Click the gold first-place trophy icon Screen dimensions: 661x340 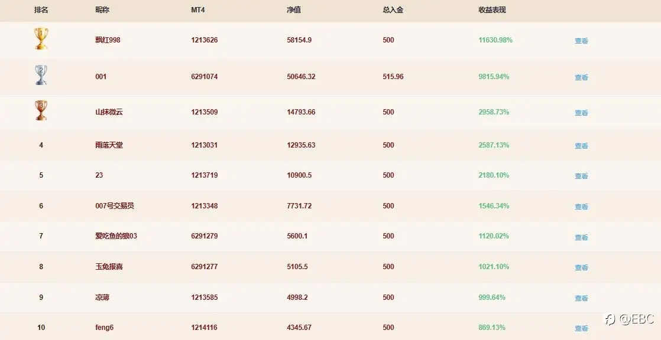[41, 39]
